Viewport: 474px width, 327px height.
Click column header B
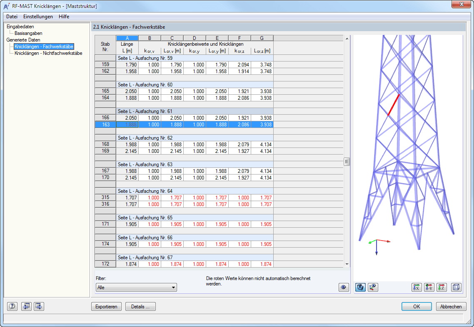tap(150, 38)
